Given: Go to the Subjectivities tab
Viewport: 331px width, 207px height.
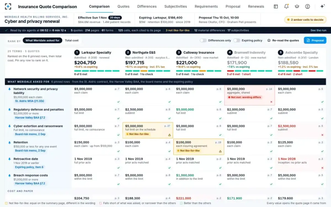Looking at the screenshot, I should 175,6.
